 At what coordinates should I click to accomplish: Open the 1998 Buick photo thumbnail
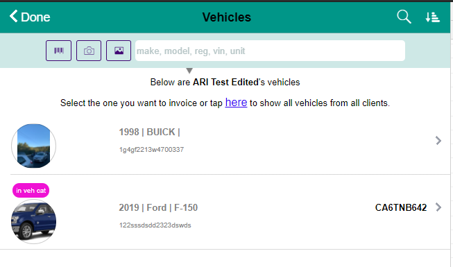click(33, 146)
